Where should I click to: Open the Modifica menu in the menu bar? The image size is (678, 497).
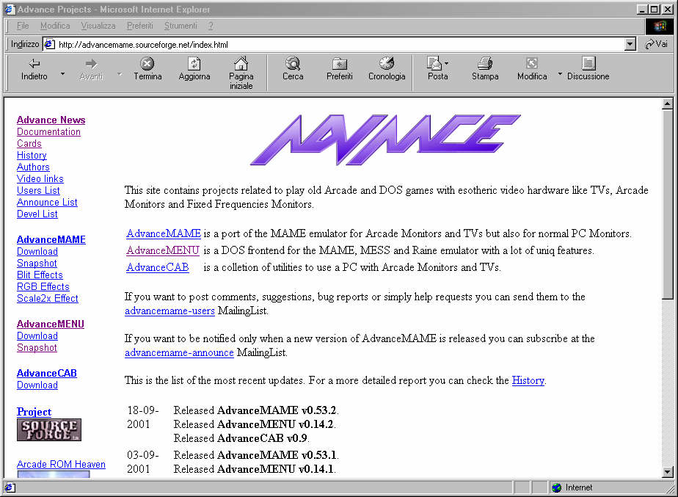click(55, 26)
